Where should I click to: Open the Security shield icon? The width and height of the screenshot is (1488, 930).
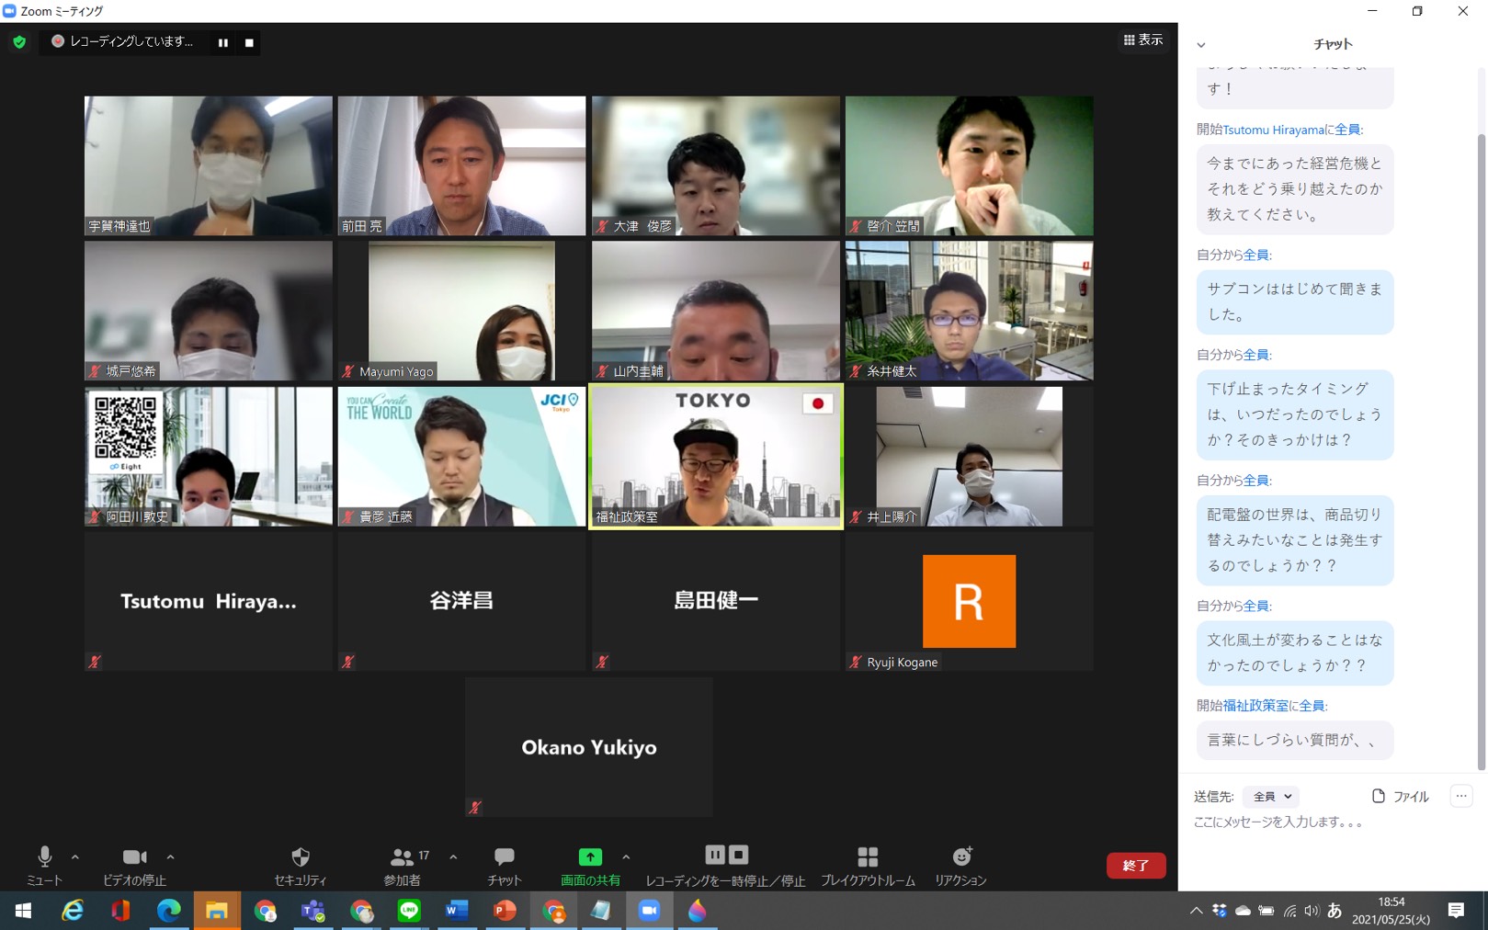(300, 857)
